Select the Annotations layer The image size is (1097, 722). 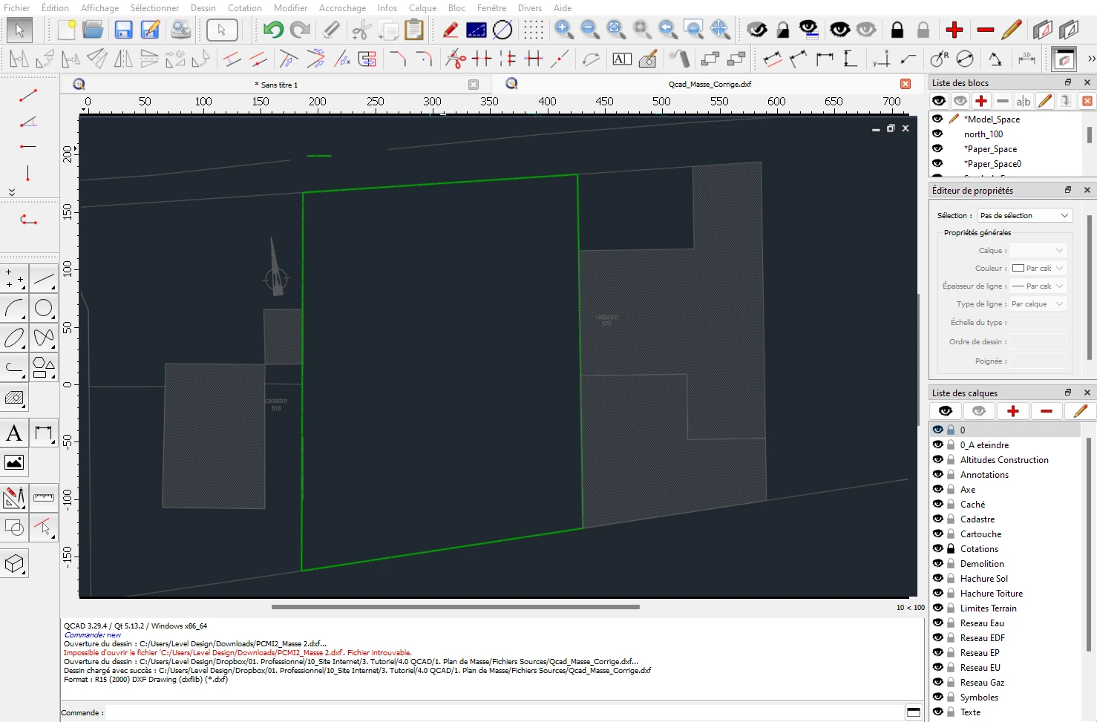[x=984, y=474]
